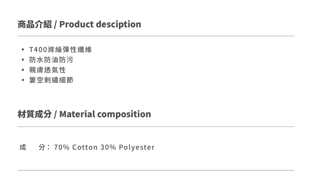This screenshot has width=312, height=183.
Task: Select the 商品介紹 heading text
Action: coord(35,24)
